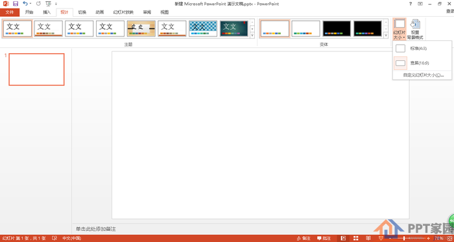Apply the first Office theme thumbnail
Viewport: 454px width, 242px height.
pyautogui.click(x=18, y=29)
